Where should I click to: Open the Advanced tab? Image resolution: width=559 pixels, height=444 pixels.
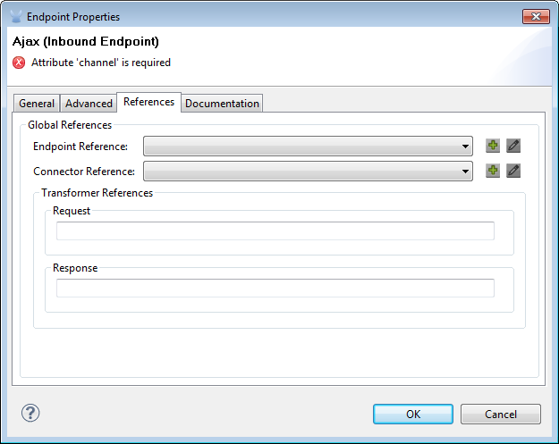89,104
